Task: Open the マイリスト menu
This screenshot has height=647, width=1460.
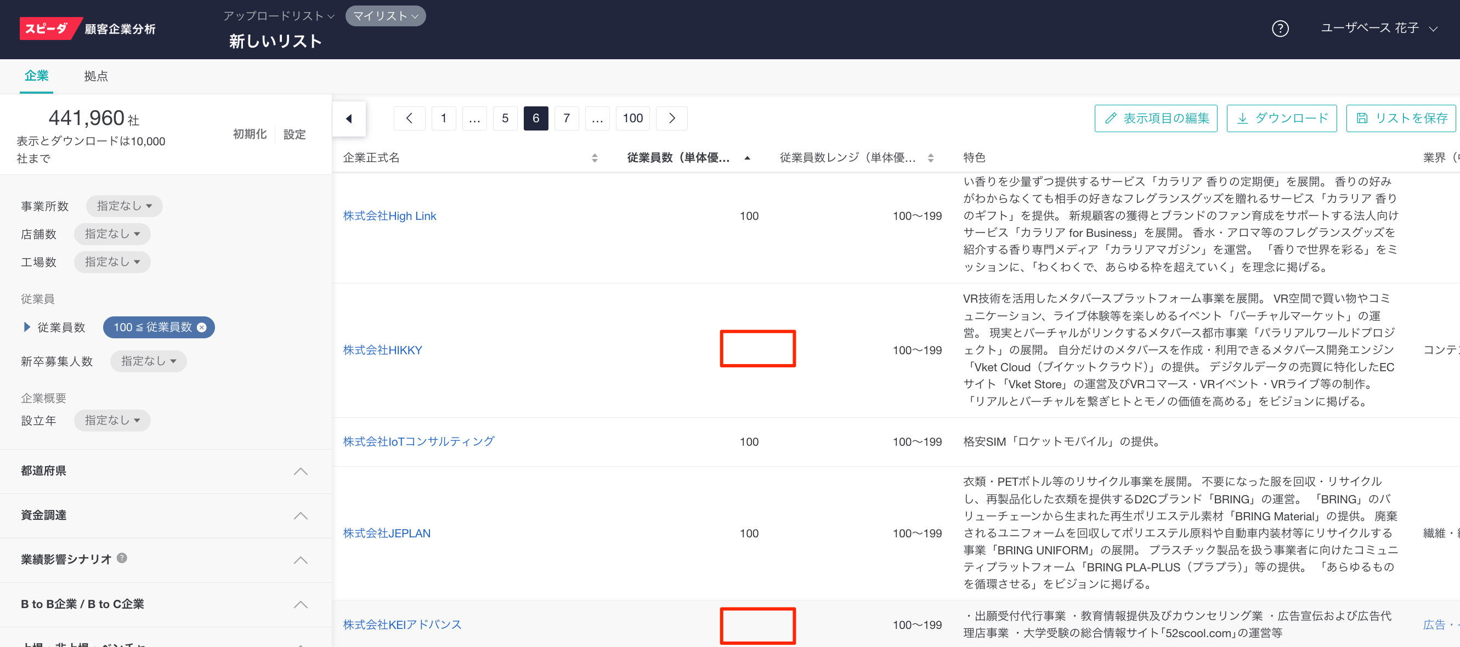Action: [x=385, y=16]
